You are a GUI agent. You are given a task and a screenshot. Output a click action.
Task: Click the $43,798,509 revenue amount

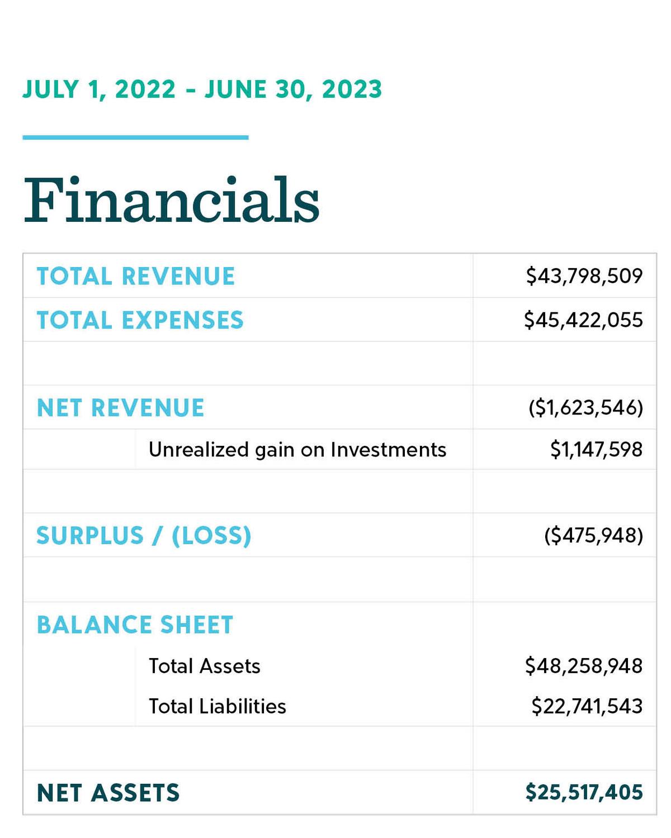tap(584, 276)
